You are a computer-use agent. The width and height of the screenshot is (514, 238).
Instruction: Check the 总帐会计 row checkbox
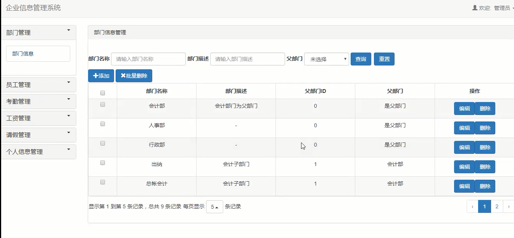[103, 182]
